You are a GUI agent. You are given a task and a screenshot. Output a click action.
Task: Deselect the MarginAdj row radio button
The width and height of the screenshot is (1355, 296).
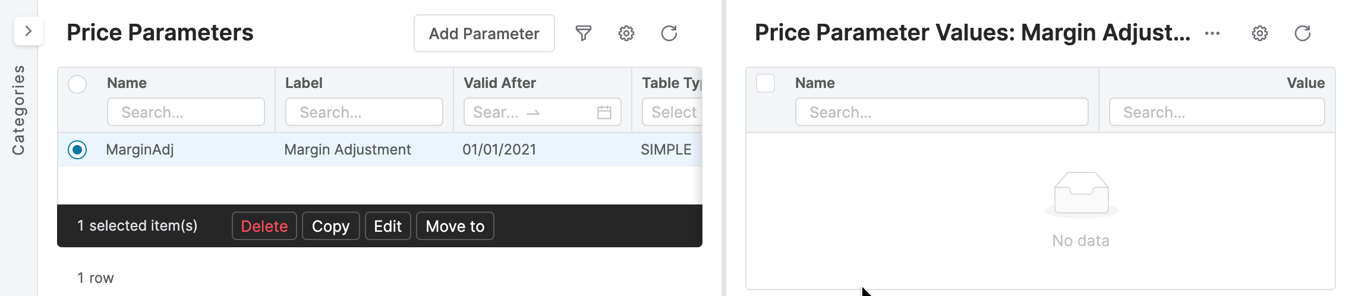click(77, 150)
